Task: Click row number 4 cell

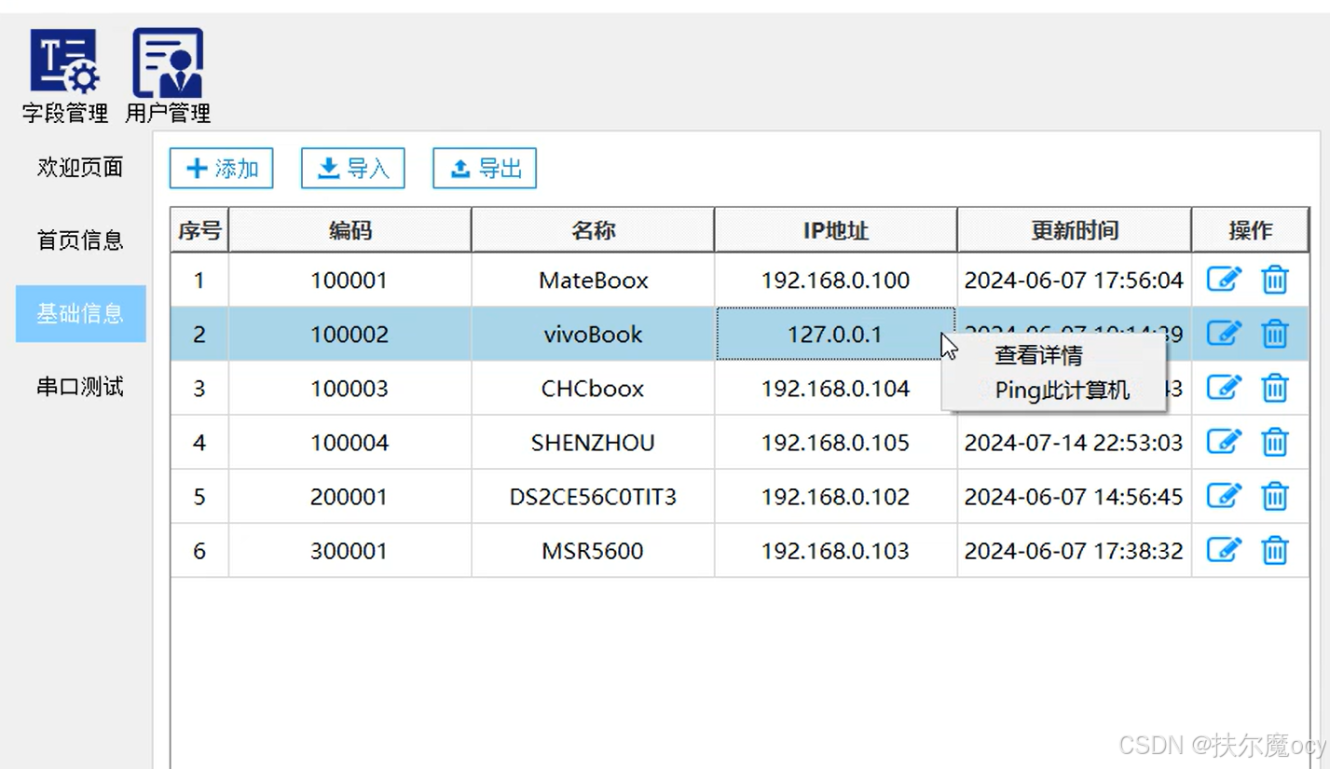Action: [199, 442]
